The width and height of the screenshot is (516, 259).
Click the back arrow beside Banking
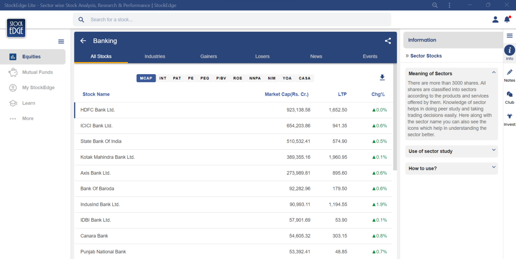coord(83,41)
